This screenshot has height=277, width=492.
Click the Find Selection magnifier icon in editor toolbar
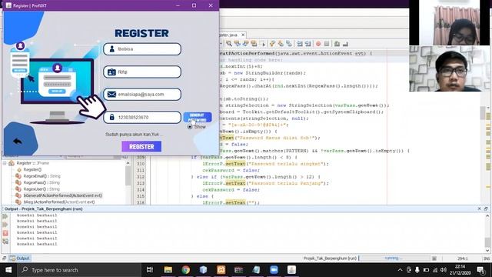(229, 44)
